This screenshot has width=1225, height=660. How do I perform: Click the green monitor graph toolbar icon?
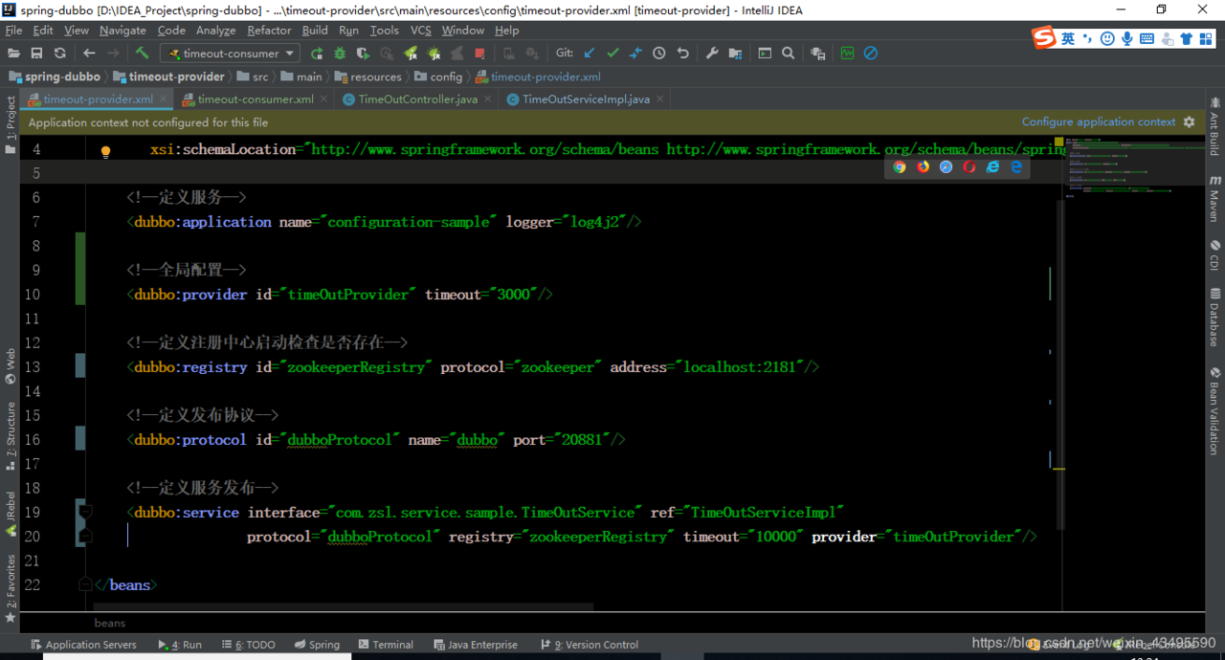tap(847, 54)
